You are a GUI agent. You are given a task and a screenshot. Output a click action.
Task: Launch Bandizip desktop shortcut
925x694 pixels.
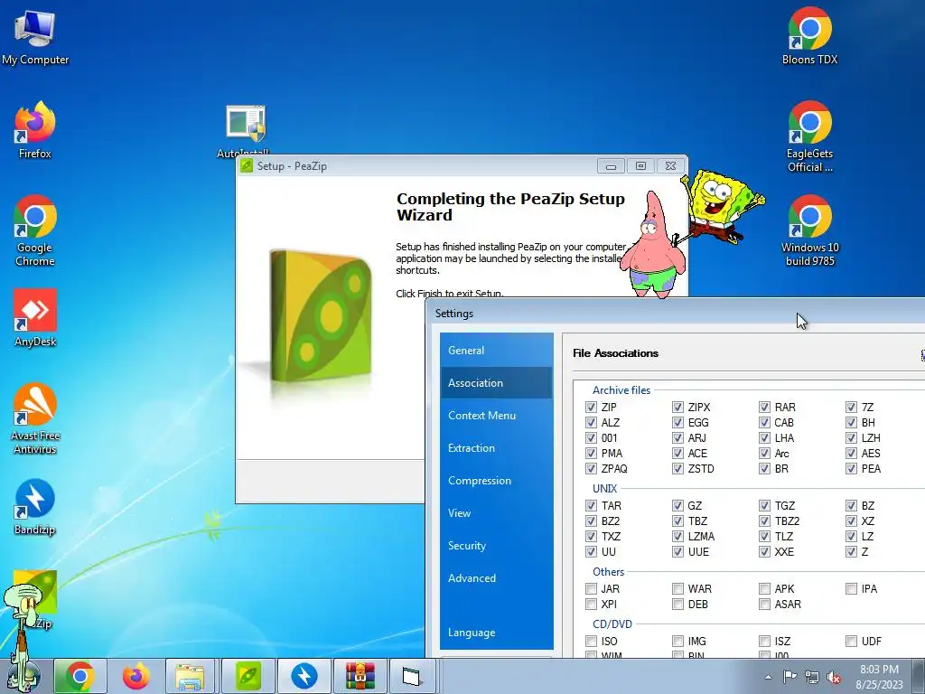[35, 506]
